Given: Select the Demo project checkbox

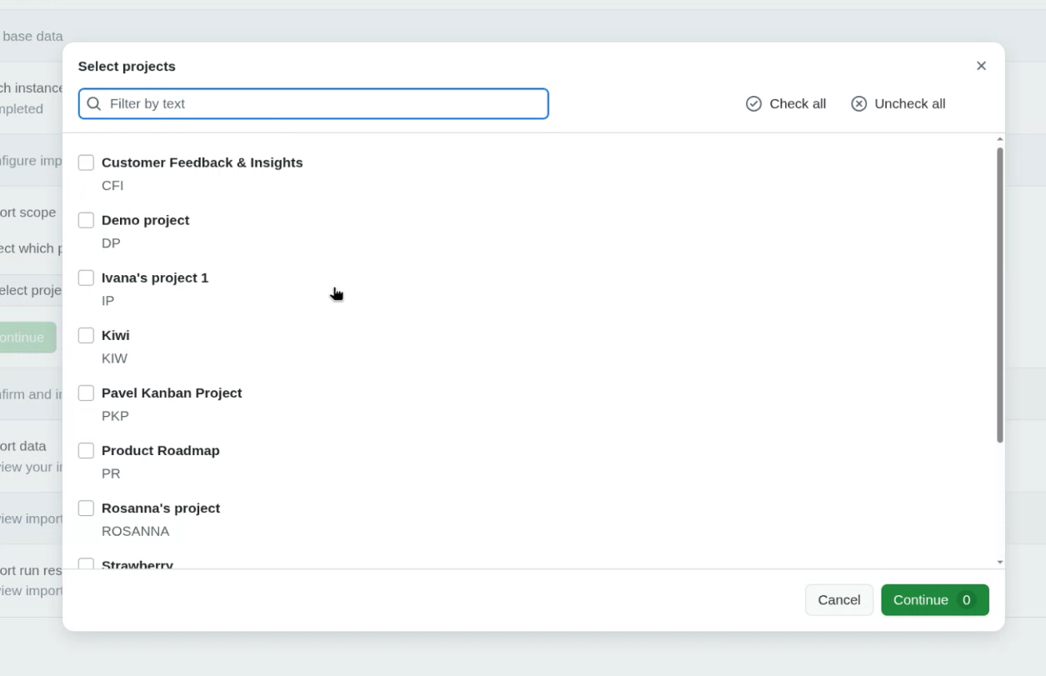Looking at the screenshot, I should 86,219.
